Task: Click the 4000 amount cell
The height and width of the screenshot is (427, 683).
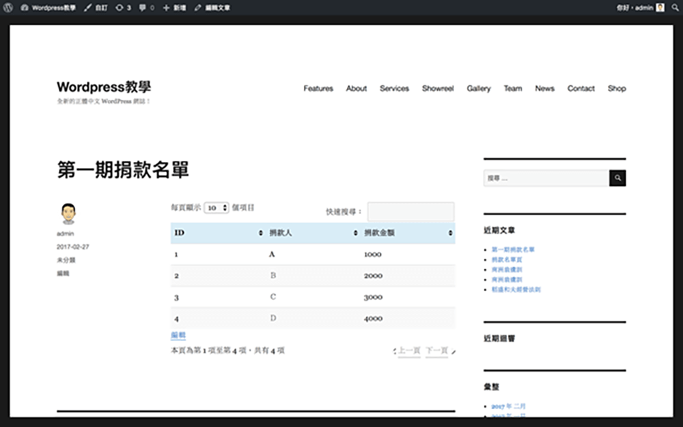Action: [408, 318]
